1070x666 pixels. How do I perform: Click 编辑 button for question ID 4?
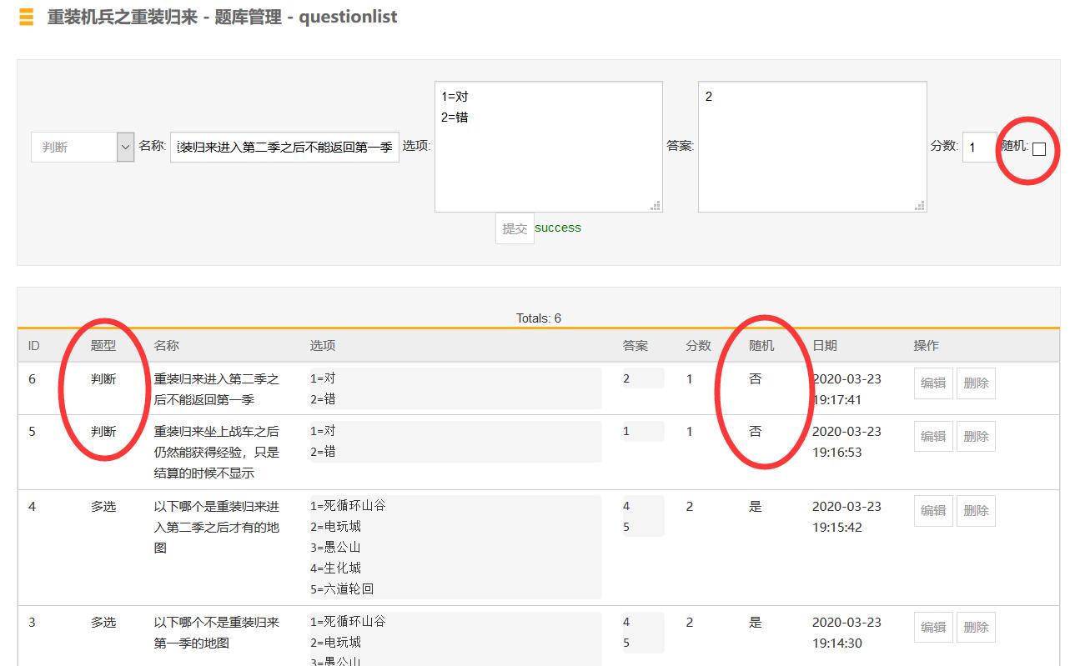click(x=933, y=511)
